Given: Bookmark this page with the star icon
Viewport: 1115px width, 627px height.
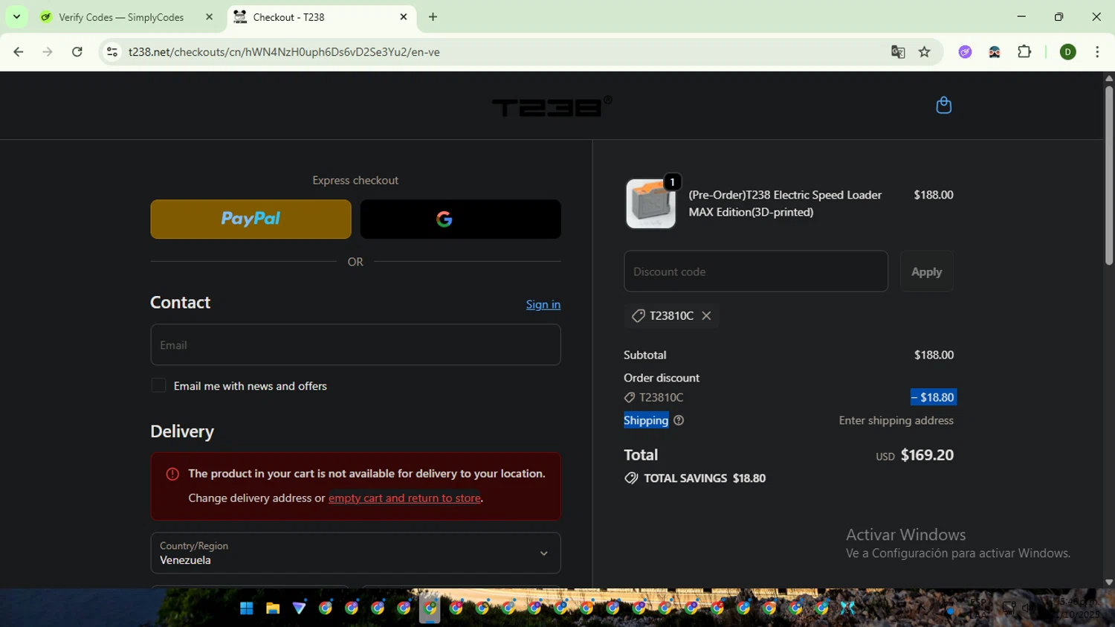Looking at the screenshot, I should coord(924,52).
